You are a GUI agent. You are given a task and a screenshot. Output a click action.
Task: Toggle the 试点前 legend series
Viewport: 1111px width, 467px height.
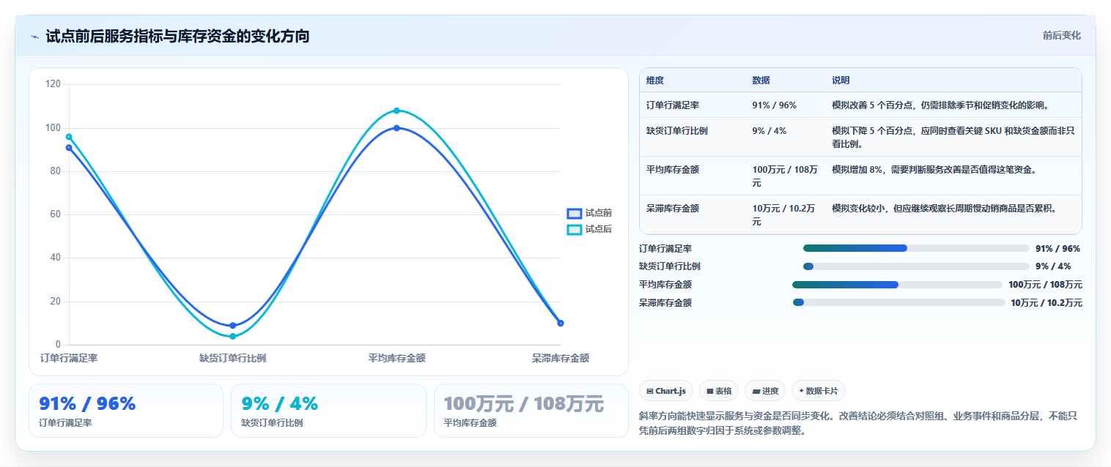point(589,213)
